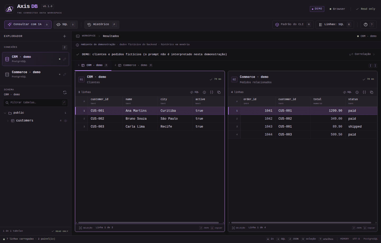Viewport: 381px width, 243px height.
Task: Toggle the Padrão do CLI mode
Action: [293, 25]
